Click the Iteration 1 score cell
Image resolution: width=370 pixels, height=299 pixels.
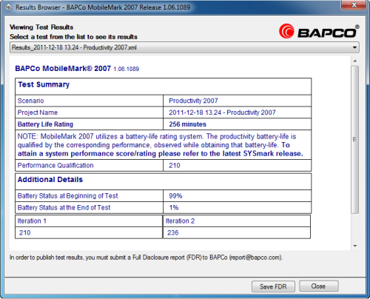click(x=89, y=232)
